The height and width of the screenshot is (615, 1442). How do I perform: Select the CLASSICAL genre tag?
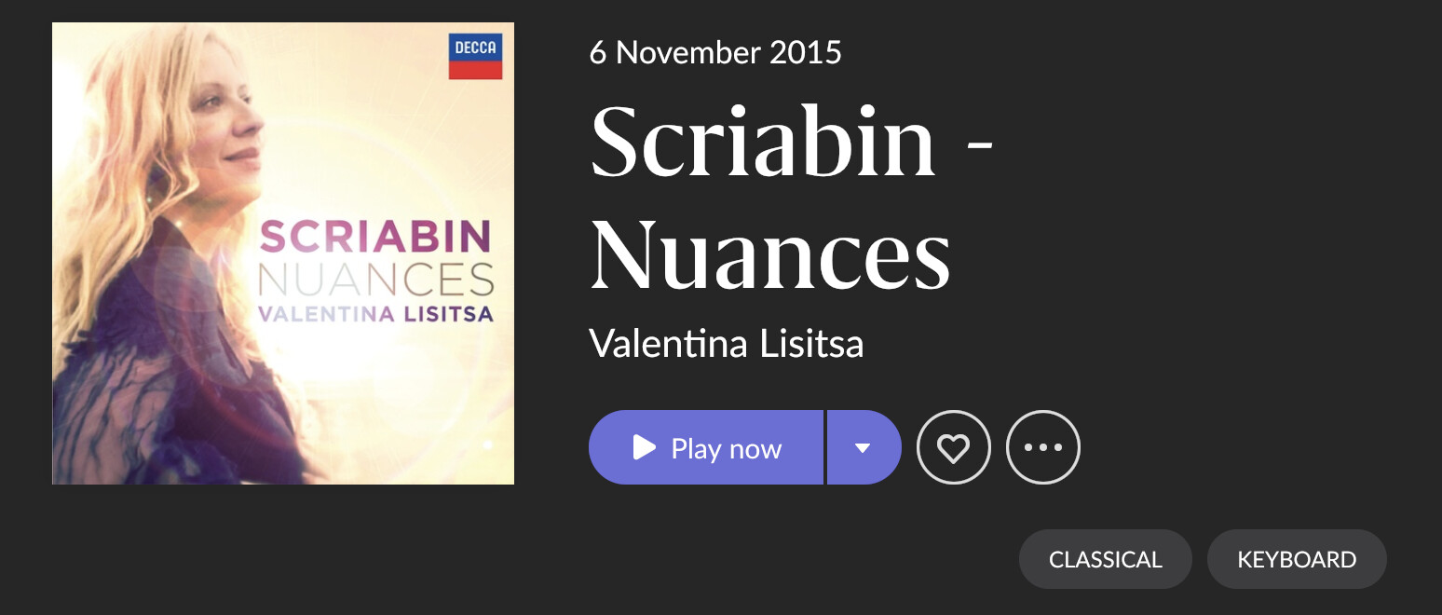coord(1106,559)
